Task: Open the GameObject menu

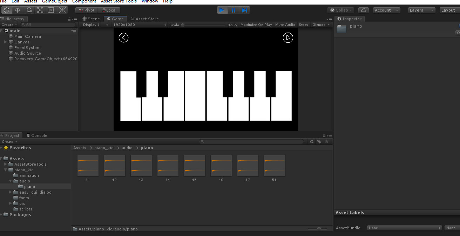Action: pos(54,2)
